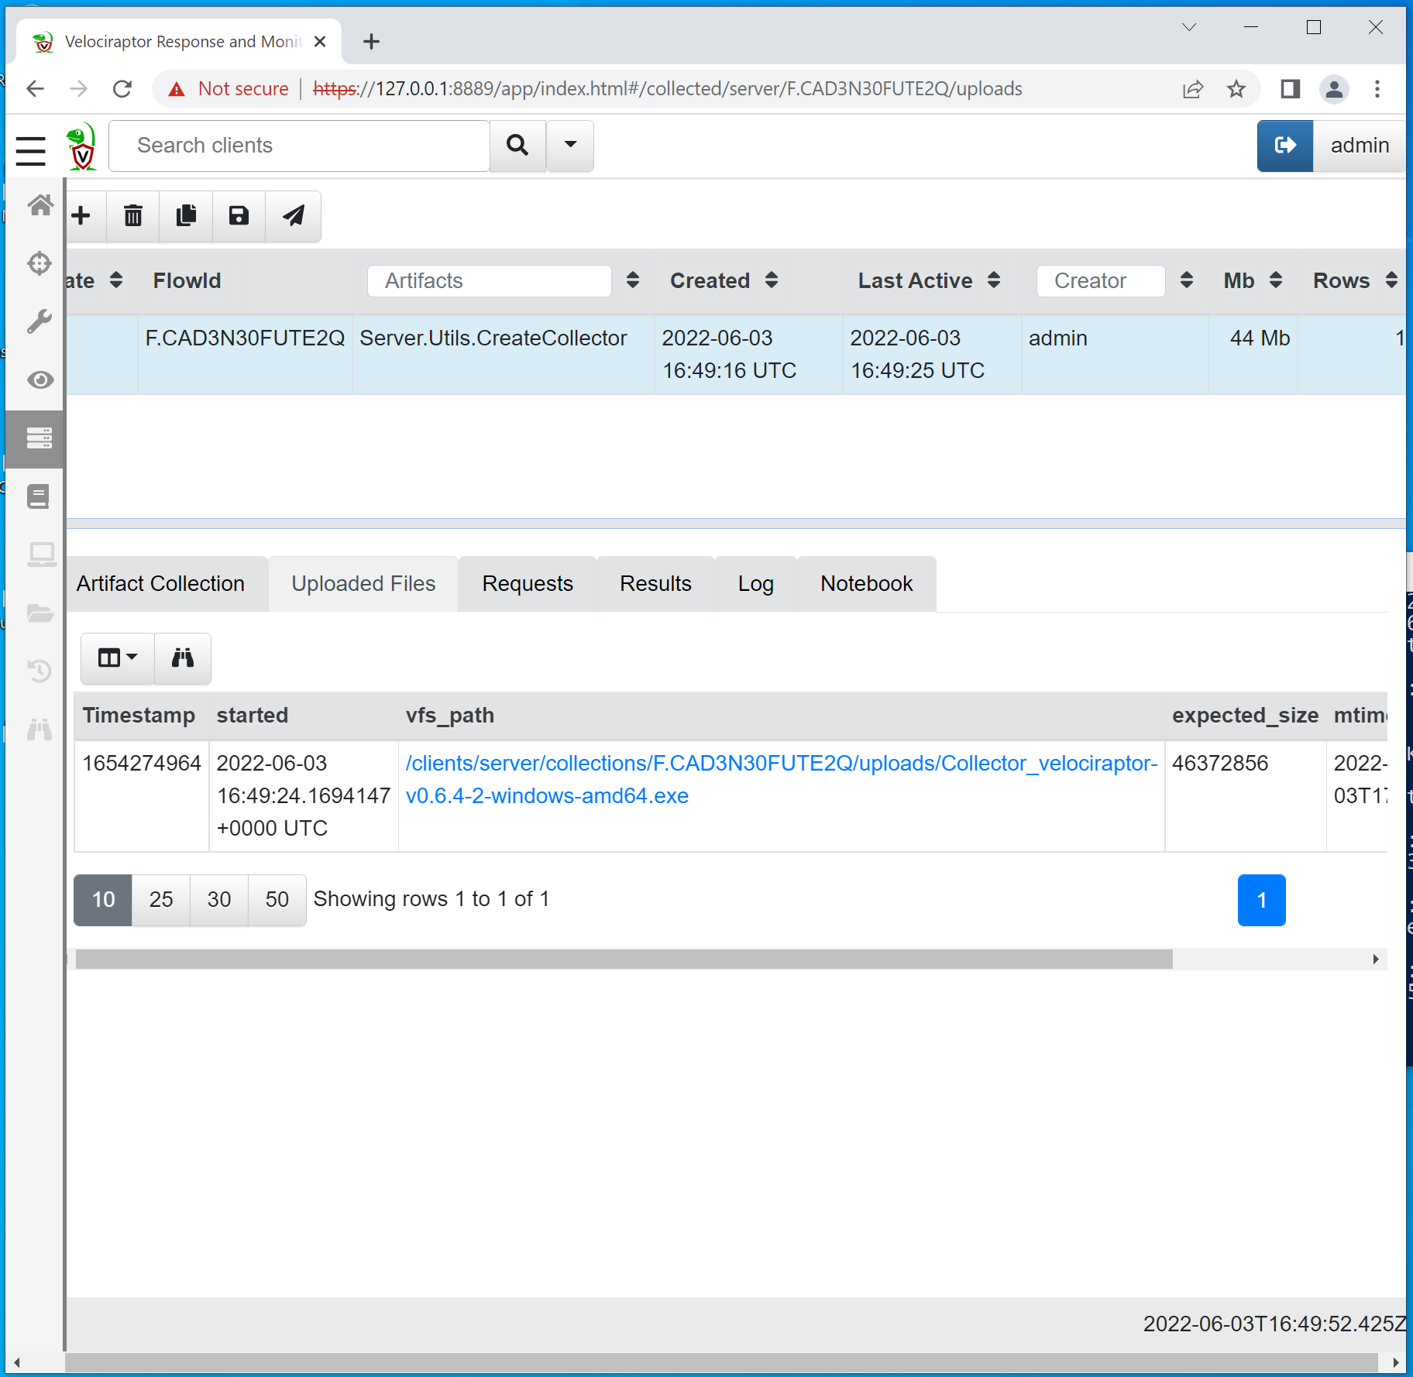Open Chrome three-dot menu
Screen dimensions: 1413x1377
1377,89
